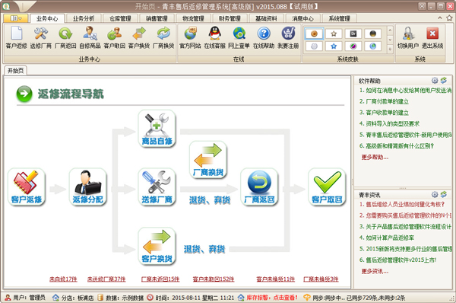Switch to 物流管理 ribbon tab
Screen dimensions: 456x303
pos(193,18)
